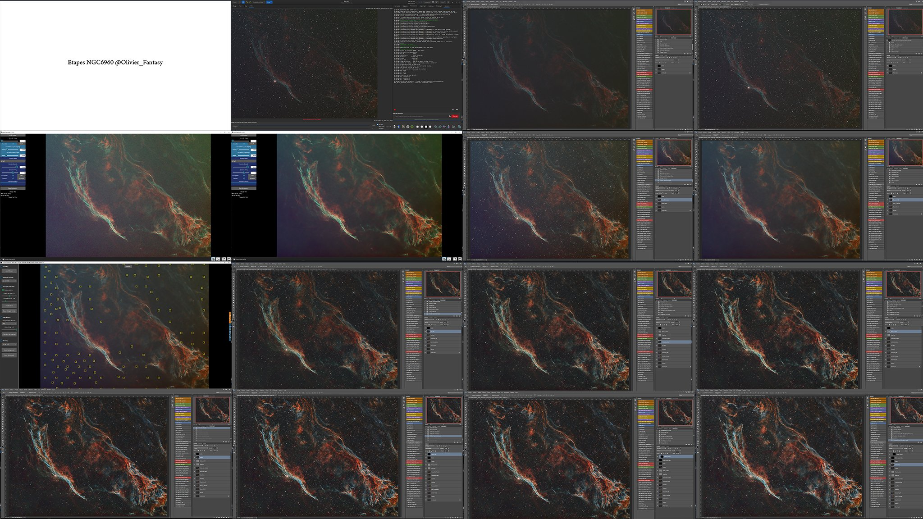The image size is (923, 519).
Task: Toggle Colorize checkbox in left AstroDenoisePy window
Action: click(x=13, y=178)
